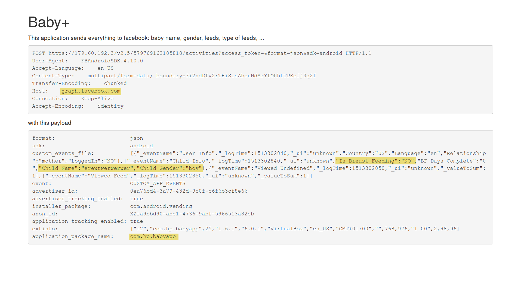The width and height of the screenshot is (521, 293).
Task: Click the intro sentence about sending to facebook
Action: [146, 38]
